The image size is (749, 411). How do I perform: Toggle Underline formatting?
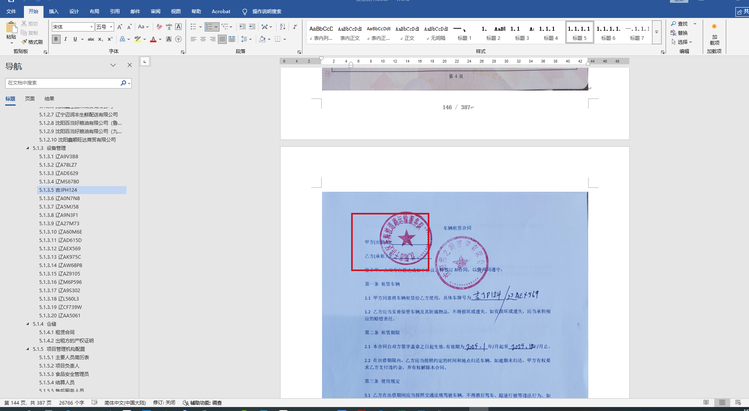75,39
